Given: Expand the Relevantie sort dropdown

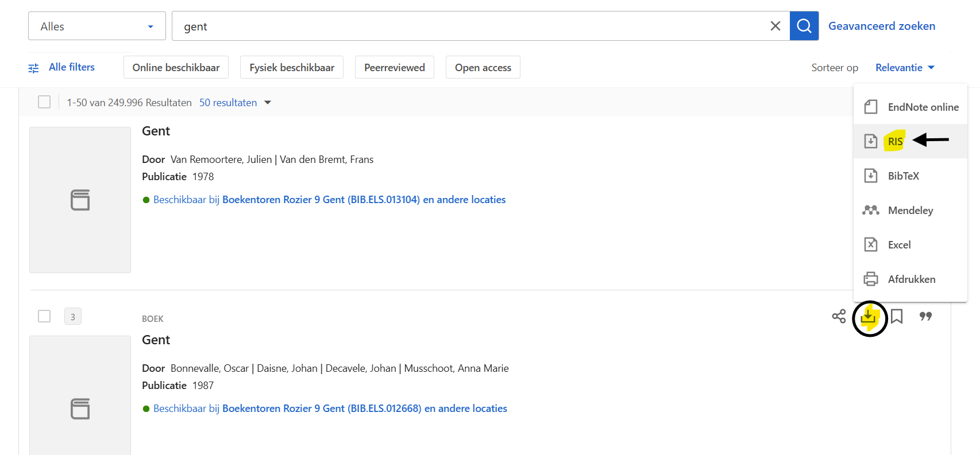Looking at the screenshot, I should point(905,68).
